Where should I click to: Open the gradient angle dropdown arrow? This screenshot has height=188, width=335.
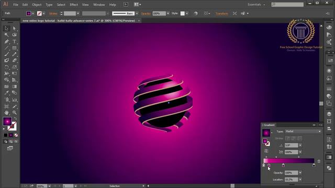[x=300, y=145]
